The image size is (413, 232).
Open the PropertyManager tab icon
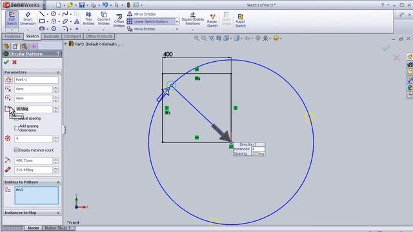coord(15,46)
